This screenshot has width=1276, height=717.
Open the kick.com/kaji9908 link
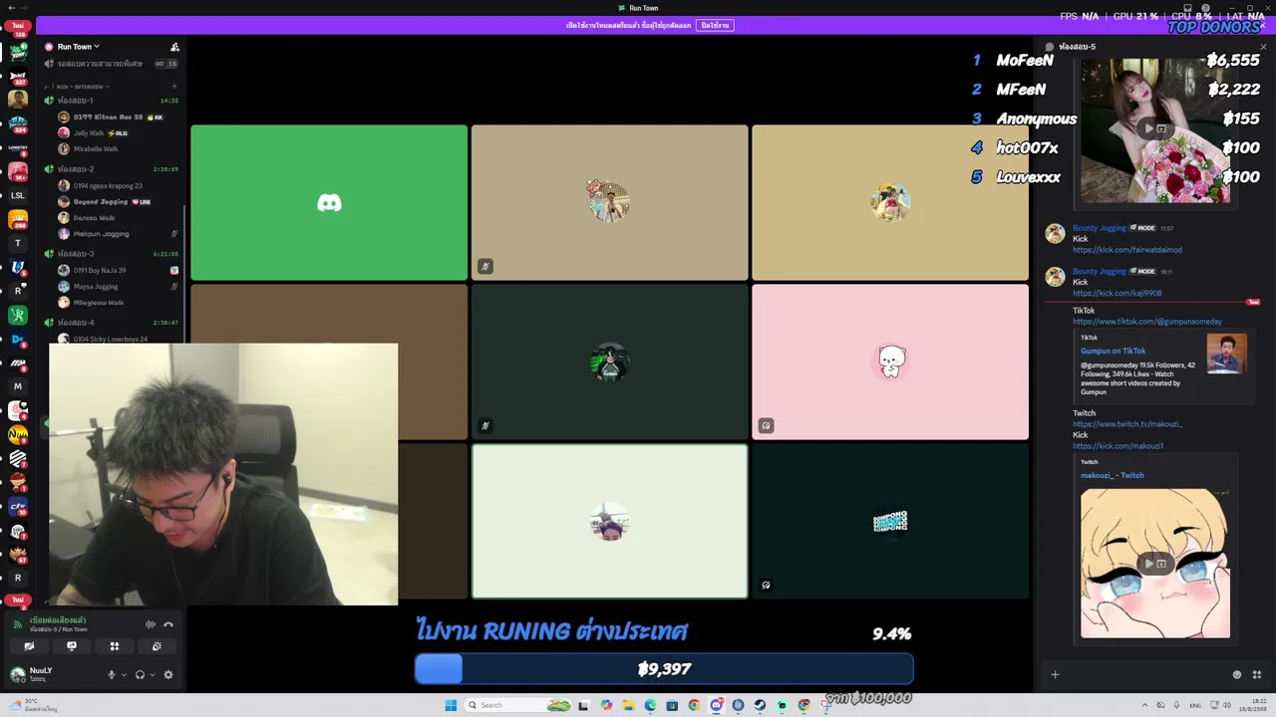pos(1117,294)
